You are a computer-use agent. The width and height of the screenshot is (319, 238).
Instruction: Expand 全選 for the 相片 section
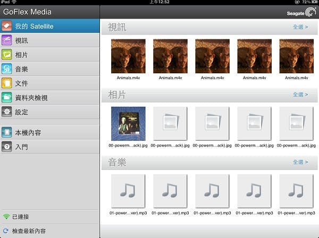300,95
